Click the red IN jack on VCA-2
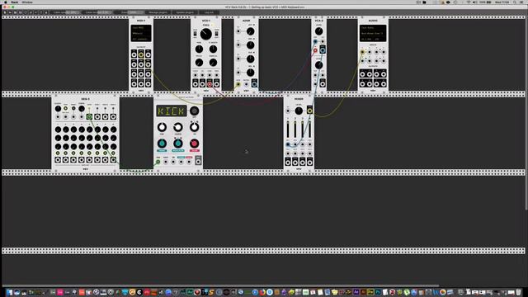Screen dimensions: 528x297 pyautogui.click(x=315, y=50)
